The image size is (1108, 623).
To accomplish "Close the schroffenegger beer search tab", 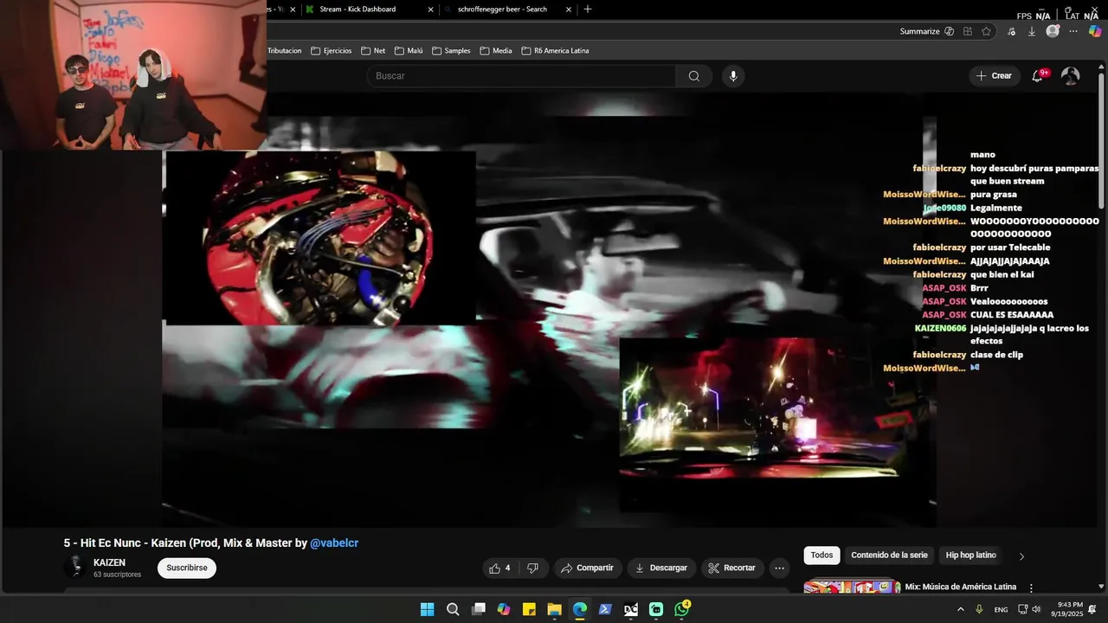I will [568, 10].
